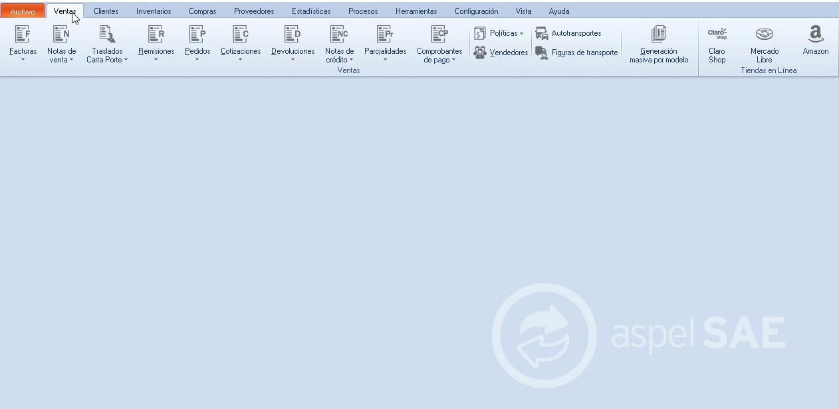Open the Archivo menu button
Image resolution: width=839 pixels, height=409 pixels.
23,11
